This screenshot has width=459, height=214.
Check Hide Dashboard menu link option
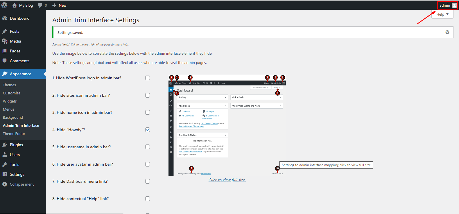coord(148,181)
